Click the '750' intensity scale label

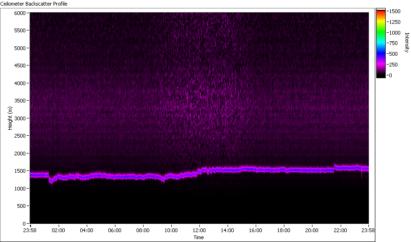[394, 44]
